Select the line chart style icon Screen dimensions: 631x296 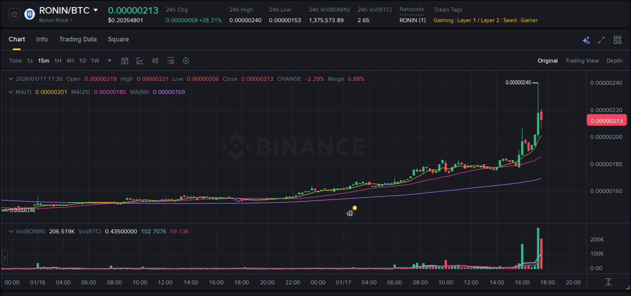(140, 61)
